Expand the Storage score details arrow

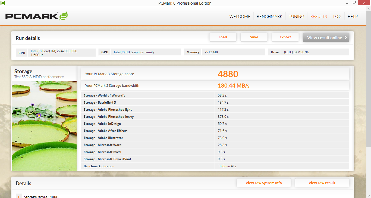19,196
